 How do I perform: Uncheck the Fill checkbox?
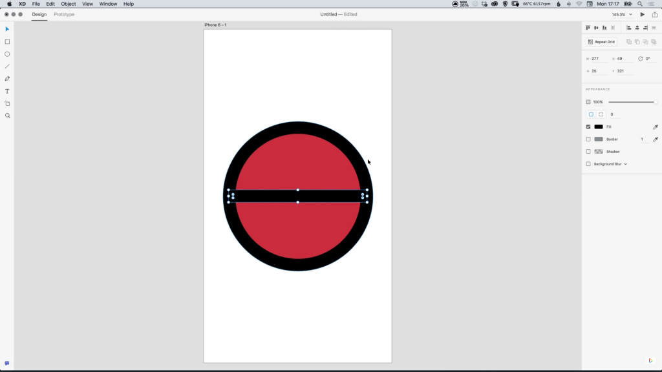click(x=588, y=127)
